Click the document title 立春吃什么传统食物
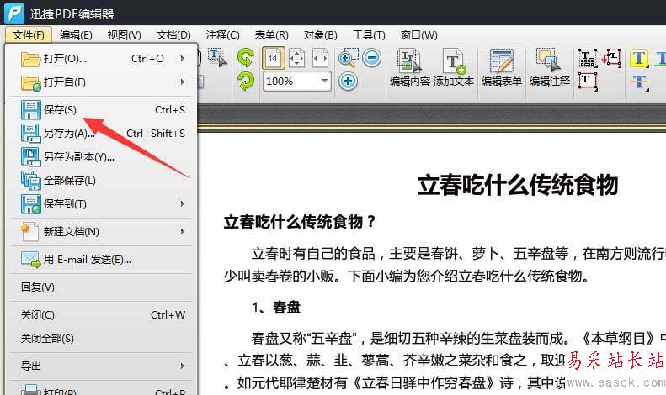 pos(517,185)
